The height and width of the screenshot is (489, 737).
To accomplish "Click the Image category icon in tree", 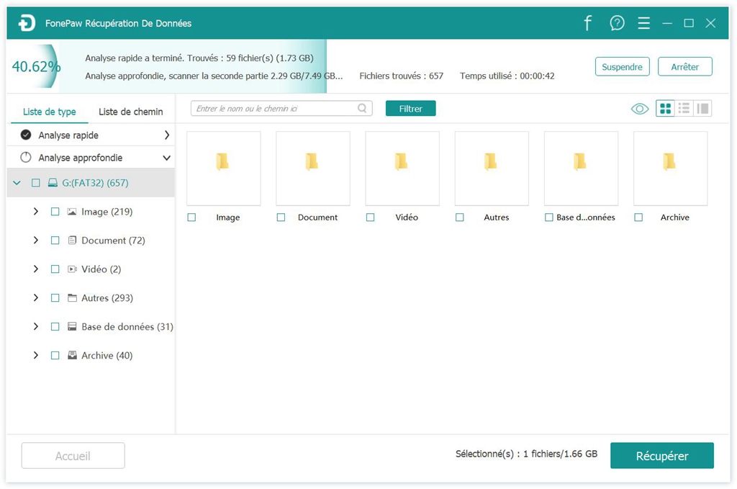I will point(71,212).
